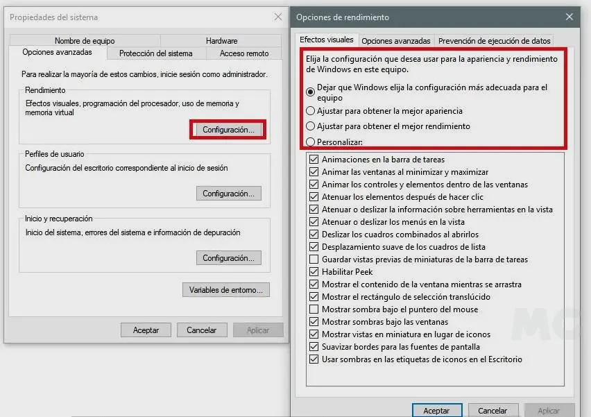Toggle Animar las ventanas al minimizar y maximizar
Screen dimensions: 591x417
coord(314,171)
